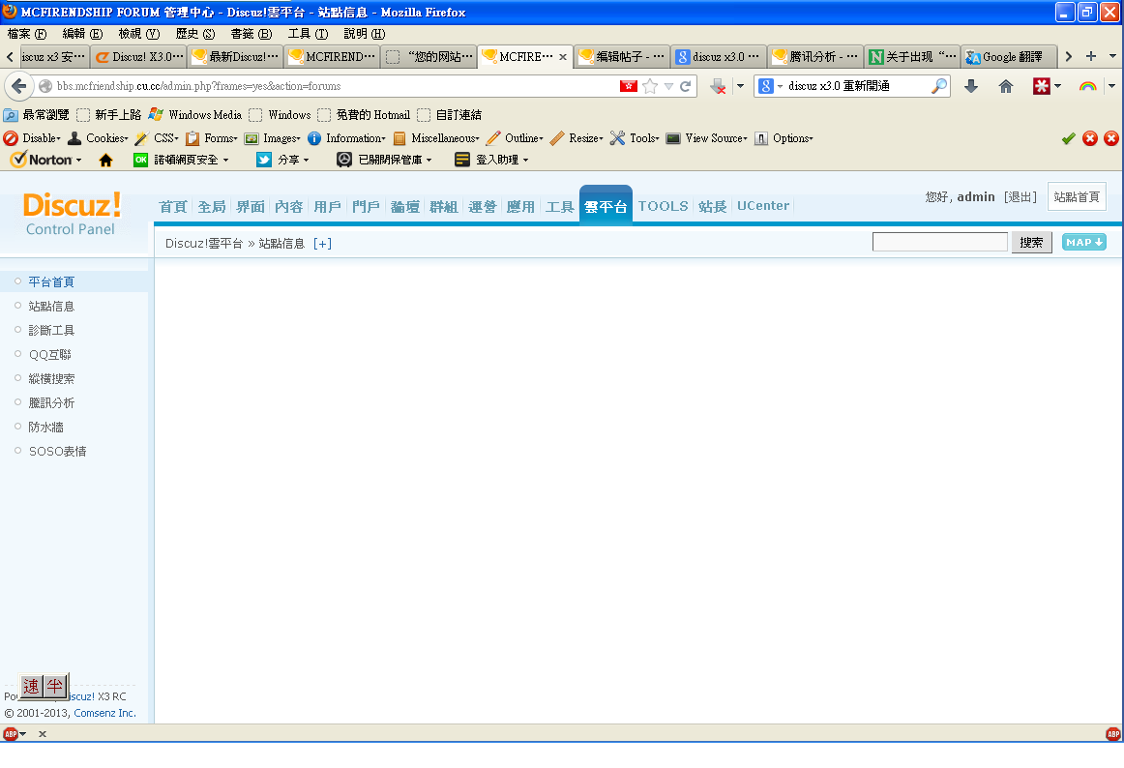
Task: Click the admin panel search input field
Action: click(x=940, y=243)
